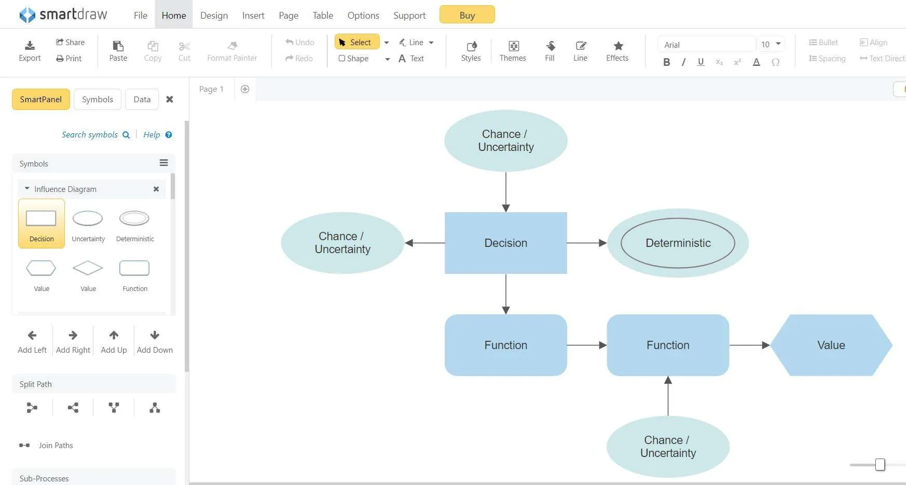Click Add Down arrow
Viewport: 906px width, 485px height.
[155, 341]
